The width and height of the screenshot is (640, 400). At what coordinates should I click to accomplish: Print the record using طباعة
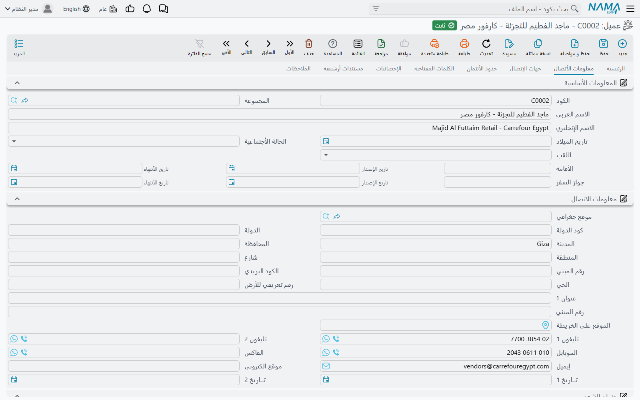[x=464, y=44]
